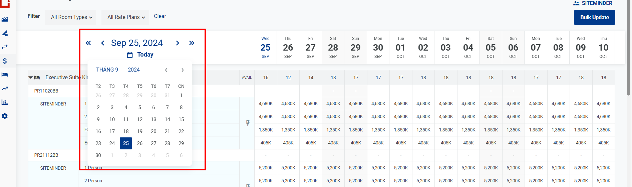
Task: Click the two-way arrows icon in sidebar
Action: 5,47
